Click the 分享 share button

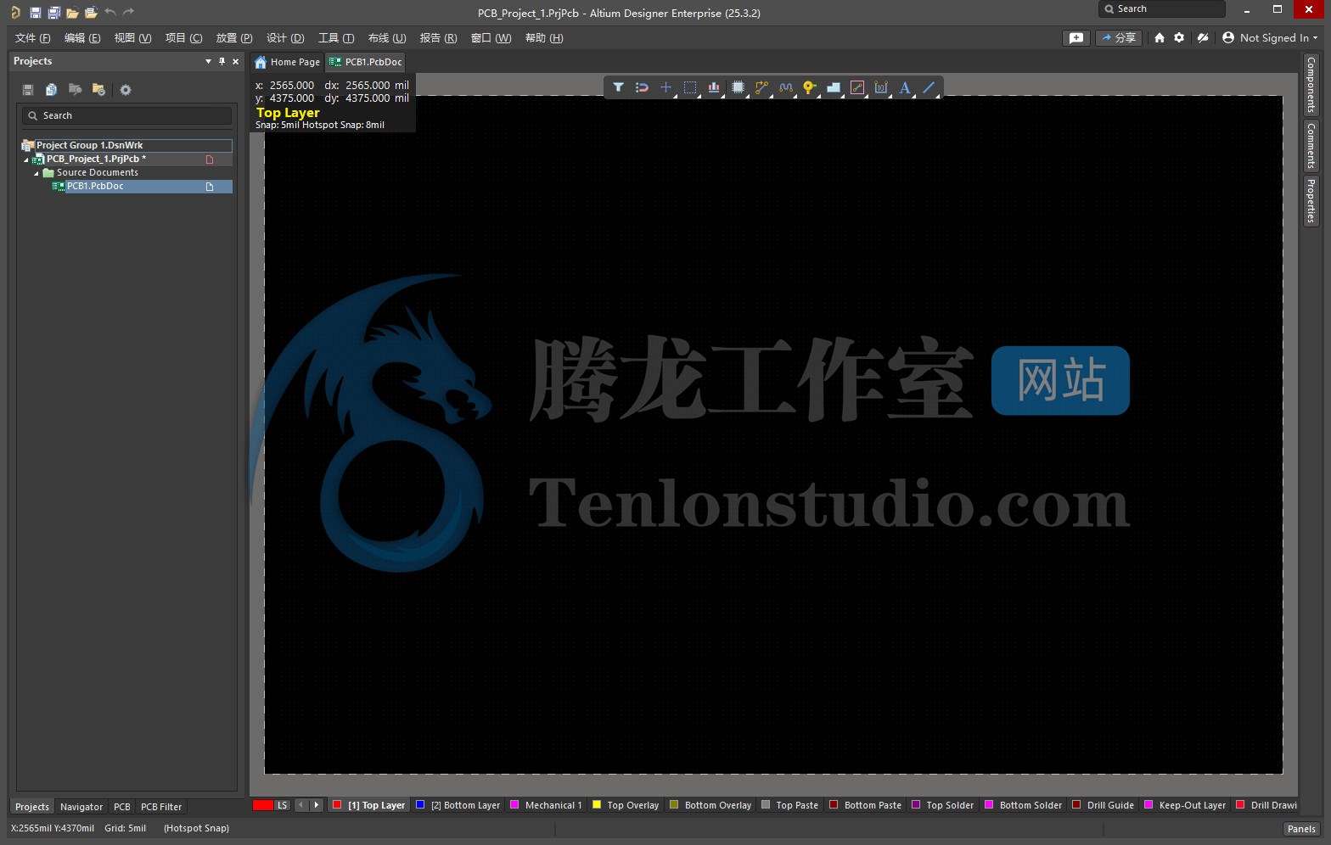(x=1119, y=37)
